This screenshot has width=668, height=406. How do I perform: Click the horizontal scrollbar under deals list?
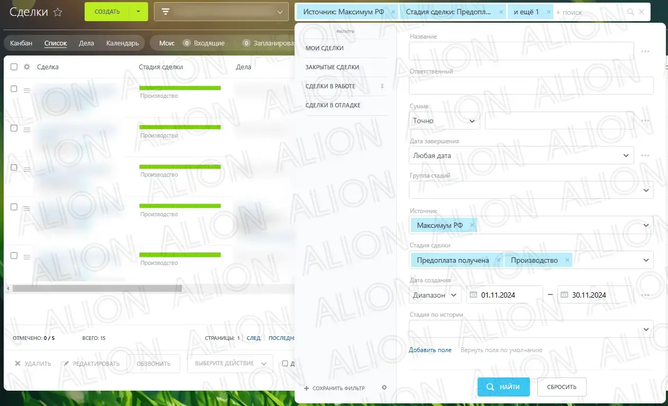(x=97, y=289)
